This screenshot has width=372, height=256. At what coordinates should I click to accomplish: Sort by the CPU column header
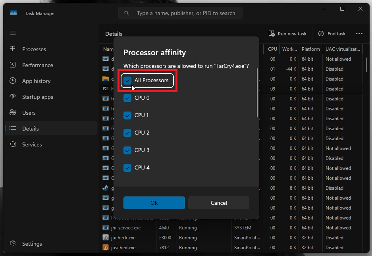click(271, 49)
